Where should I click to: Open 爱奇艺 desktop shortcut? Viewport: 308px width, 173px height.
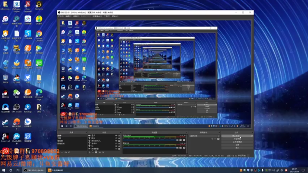click(x=39, y=64)
